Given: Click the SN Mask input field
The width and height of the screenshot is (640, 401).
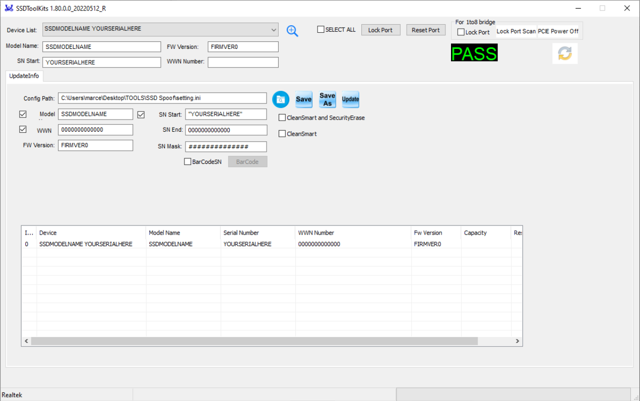Looking at the screenshot, I should coord(226,147).
